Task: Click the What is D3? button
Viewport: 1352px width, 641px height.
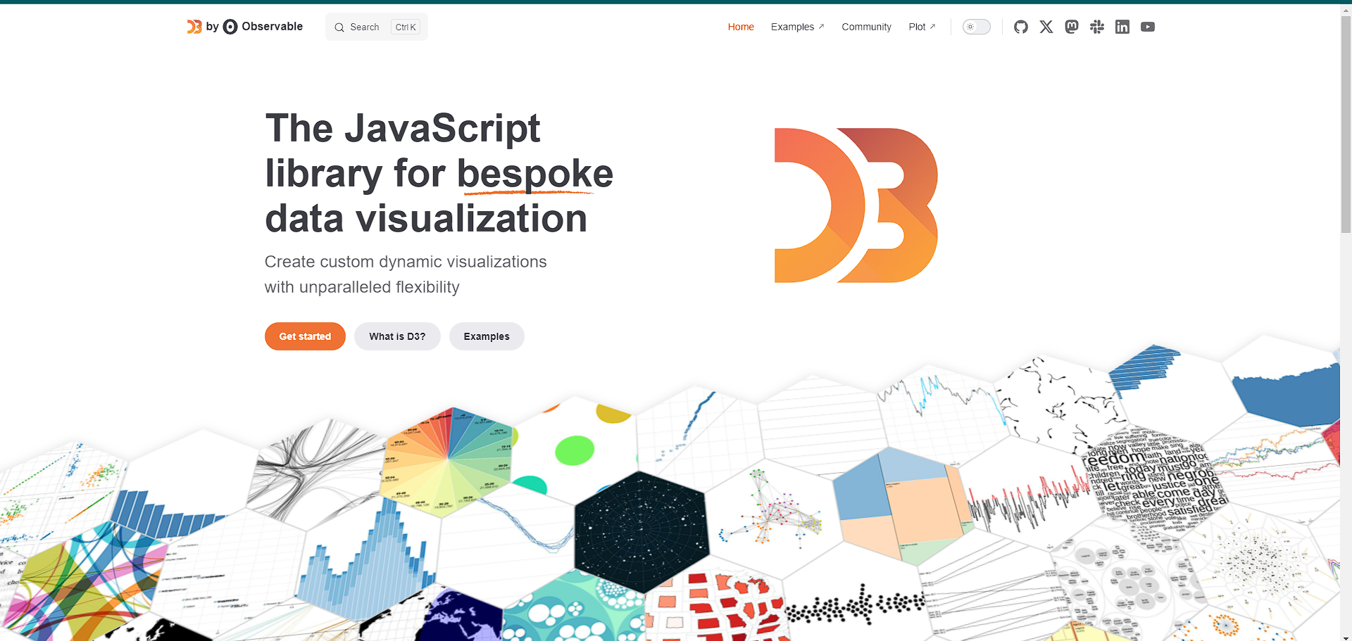Action: coord(397,336)
